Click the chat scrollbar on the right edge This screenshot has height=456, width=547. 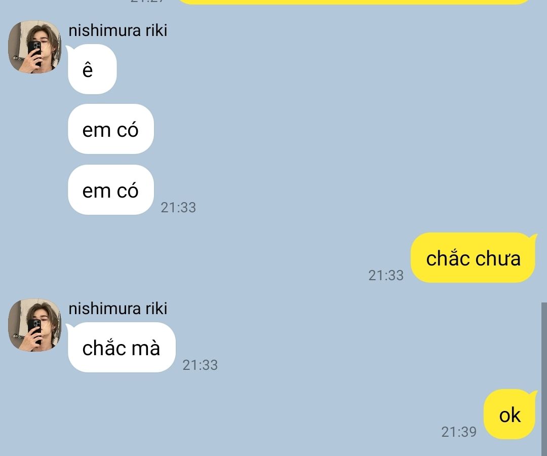[x=544, y=379]
